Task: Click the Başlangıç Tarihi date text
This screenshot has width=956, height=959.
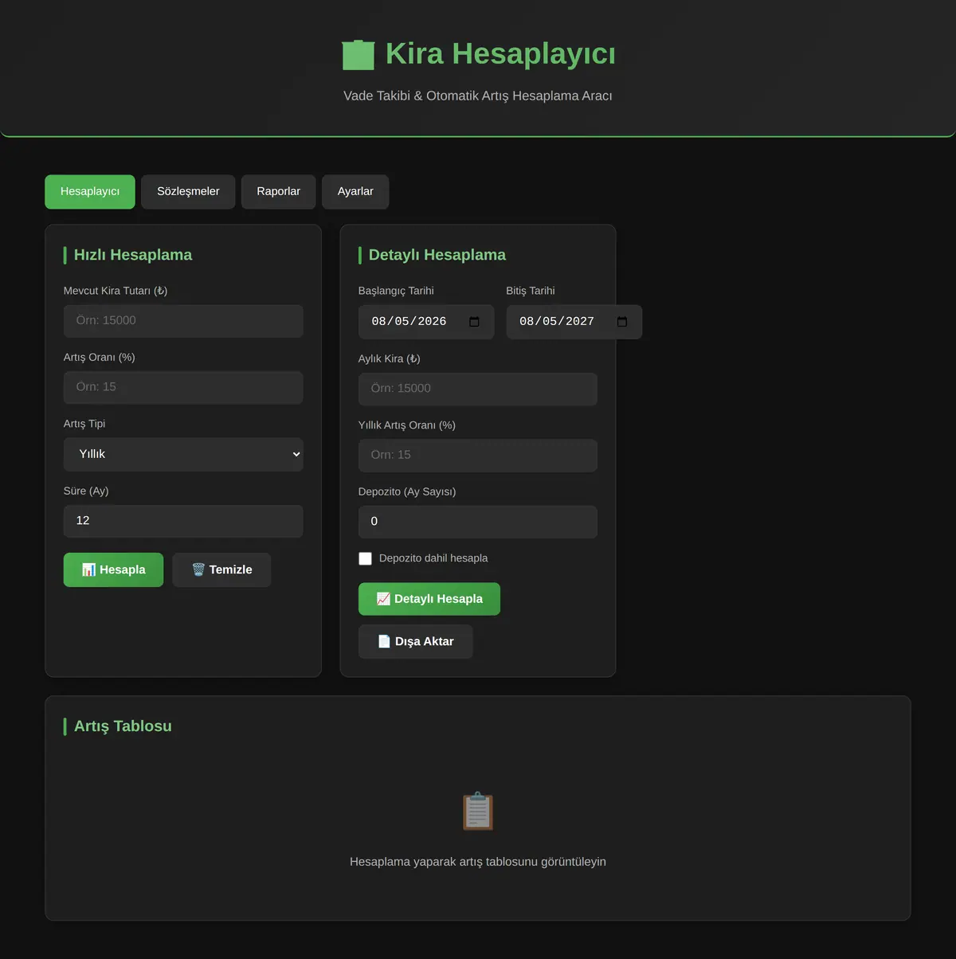Action: click(409, 322)
